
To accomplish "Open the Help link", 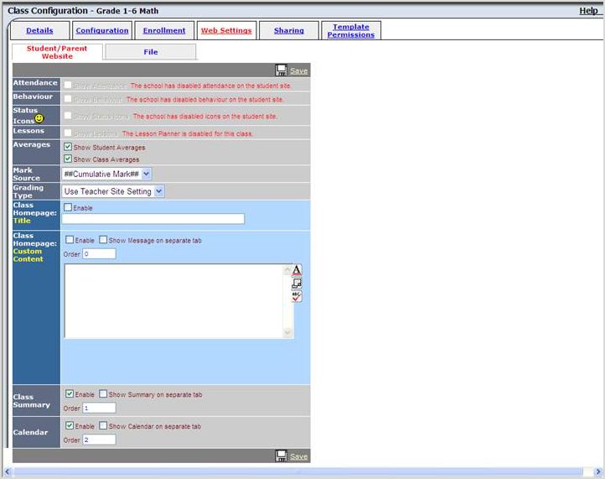I will click(x=588, y=11).
